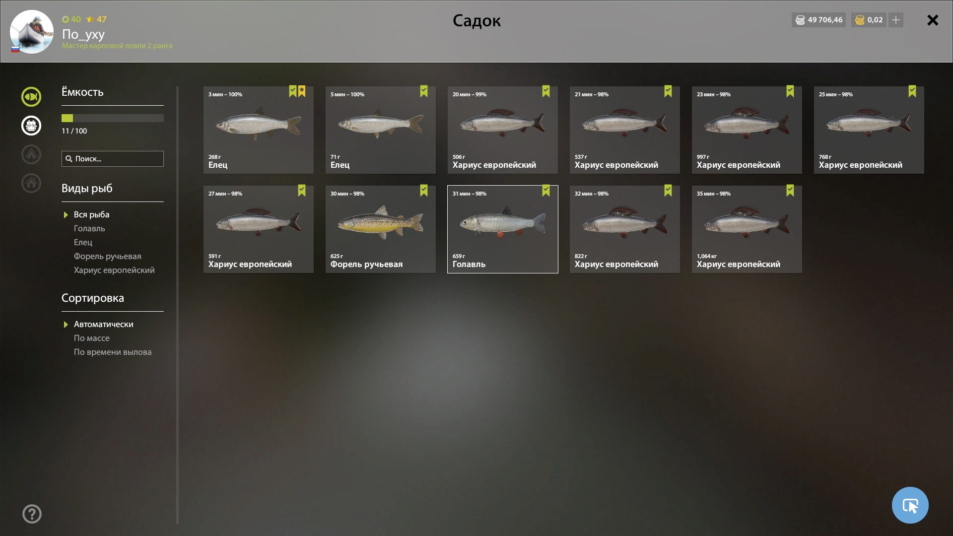Sort fish По времени вылова

tap(113, 352)
